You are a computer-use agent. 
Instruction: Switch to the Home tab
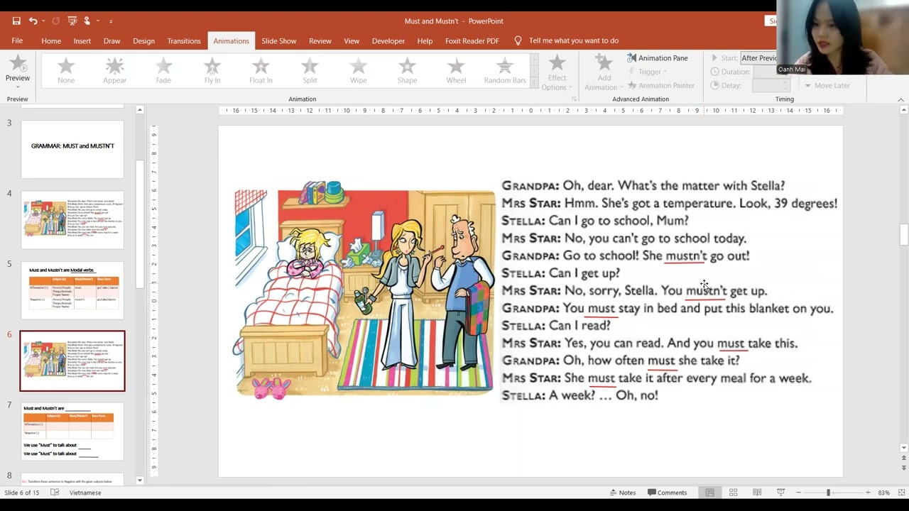coord(51,41)
